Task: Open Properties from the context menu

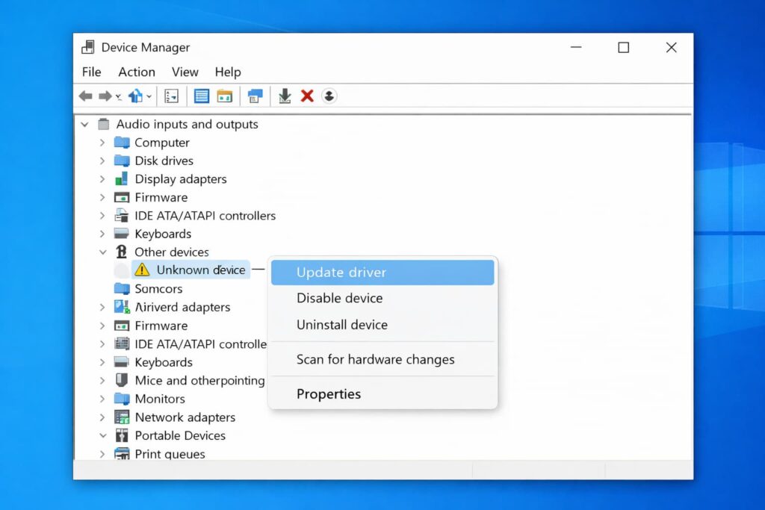Action: [329, 394]
